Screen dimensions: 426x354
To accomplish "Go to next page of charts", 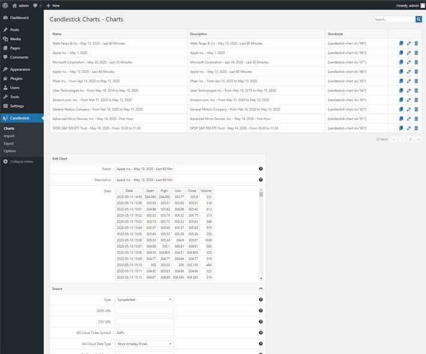I will tap(418, 139).
